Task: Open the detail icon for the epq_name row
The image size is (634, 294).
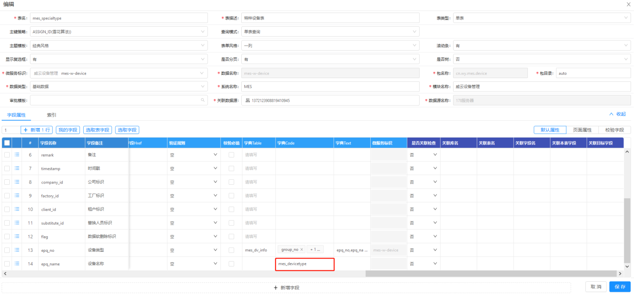Action: 17,264
